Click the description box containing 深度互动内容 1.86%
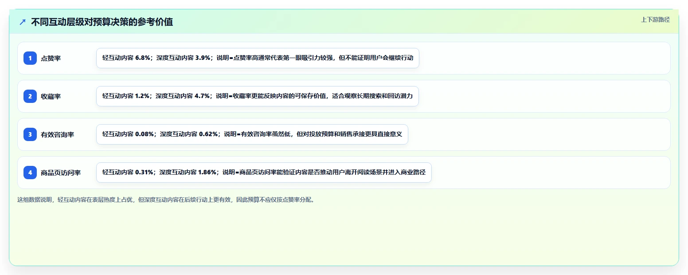 pos(264,173)
